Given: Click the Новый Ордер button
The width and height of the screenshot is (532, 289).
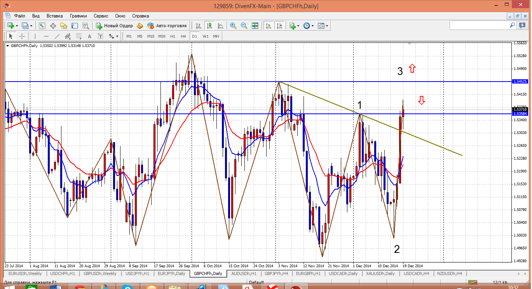Looking at the screenshot, I should click(x=114, y=26).
